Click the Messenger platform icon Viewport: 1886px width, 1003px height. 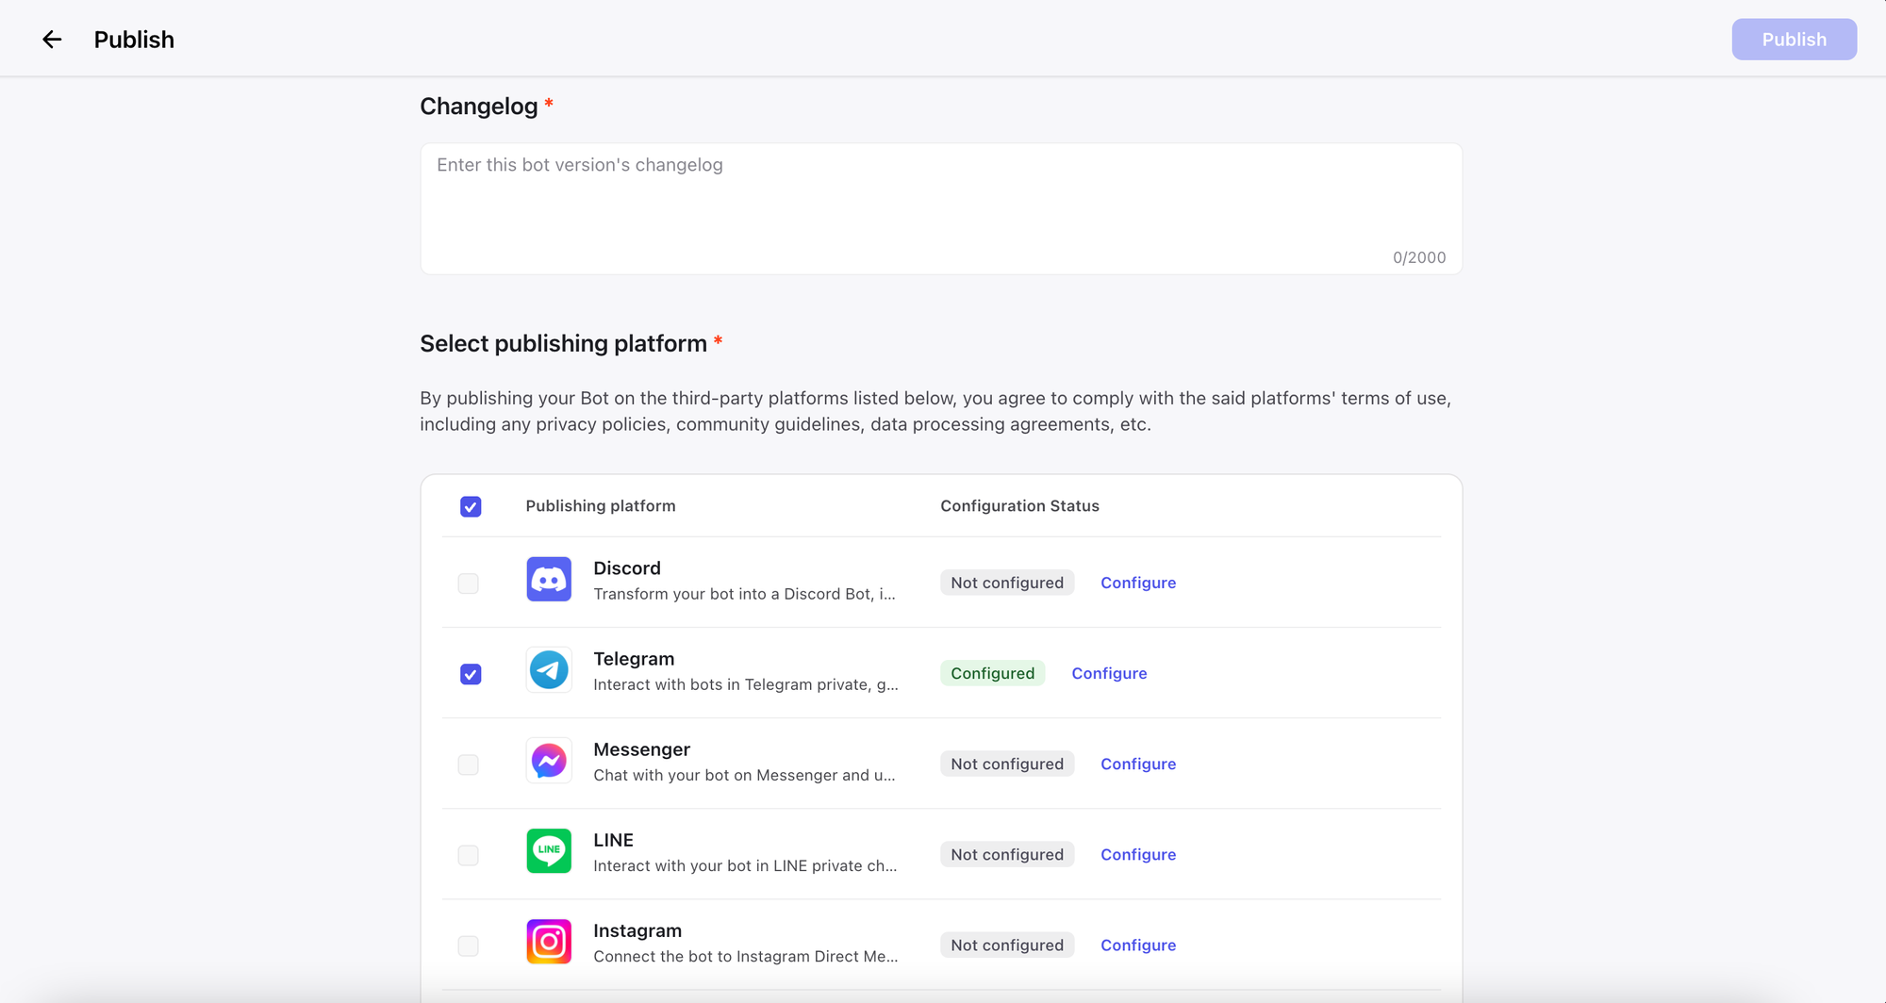(549, 761)
